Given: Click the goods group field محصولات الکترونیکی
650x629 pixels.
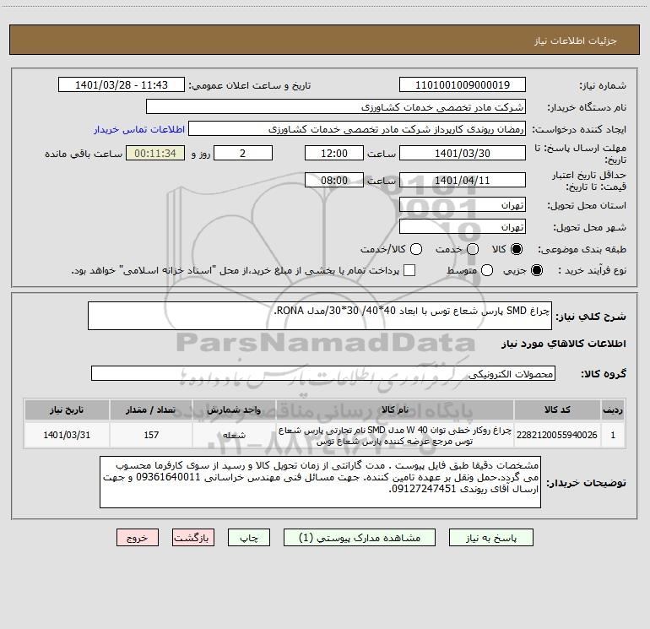Looking at the screenshot, I should click(323, 373).
